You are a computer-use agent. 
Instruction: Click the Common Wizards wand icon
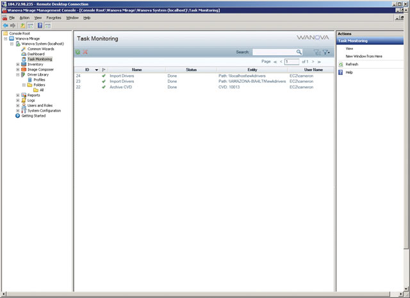click(x=24, y=49)
